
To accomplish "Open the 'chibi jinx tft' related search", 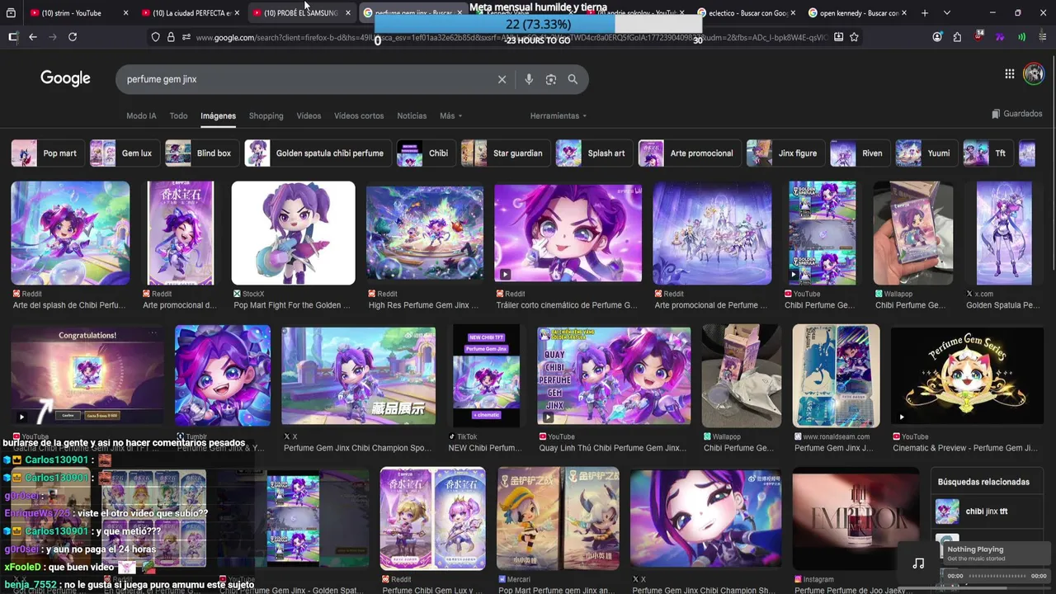I will tap(987, 511).
